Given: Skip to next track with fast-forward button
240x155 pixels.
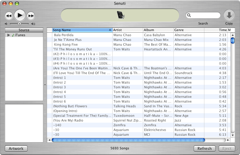Looking at the screenshot, I should pyautogui.click(x=31, y=16).
